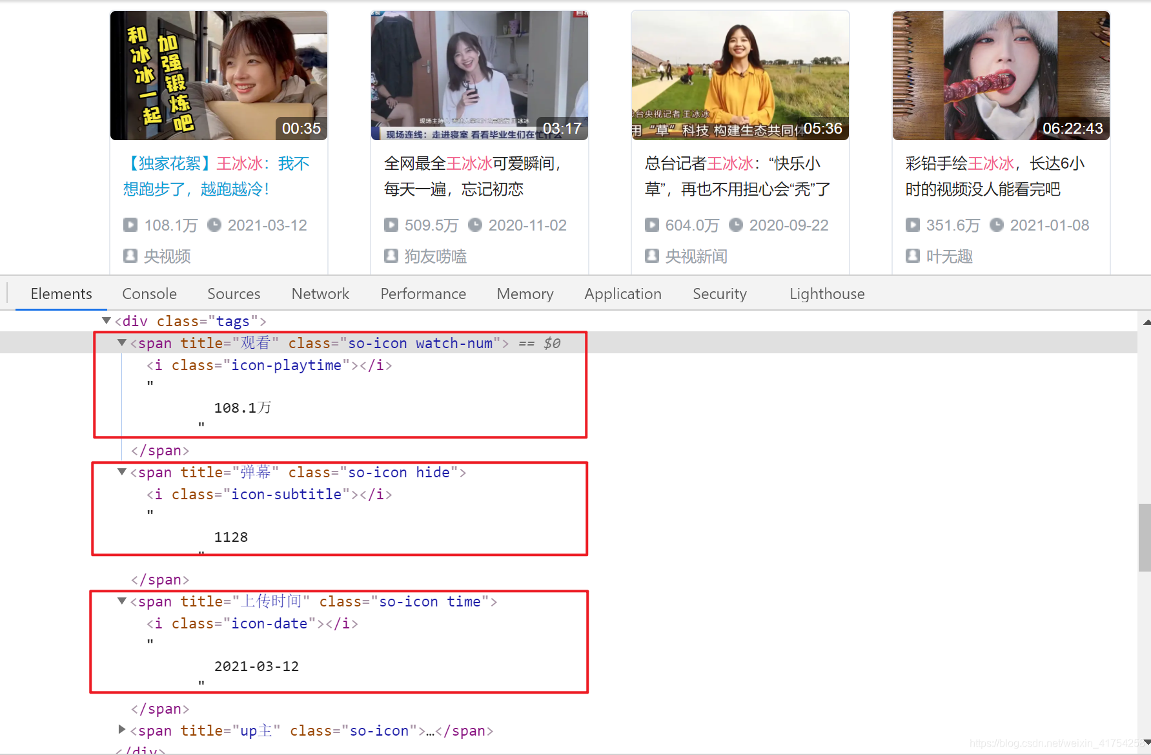The width and height of the screenshot is (1151, 755).
Task: Open the Memory tab
Action: pos(525,294)
